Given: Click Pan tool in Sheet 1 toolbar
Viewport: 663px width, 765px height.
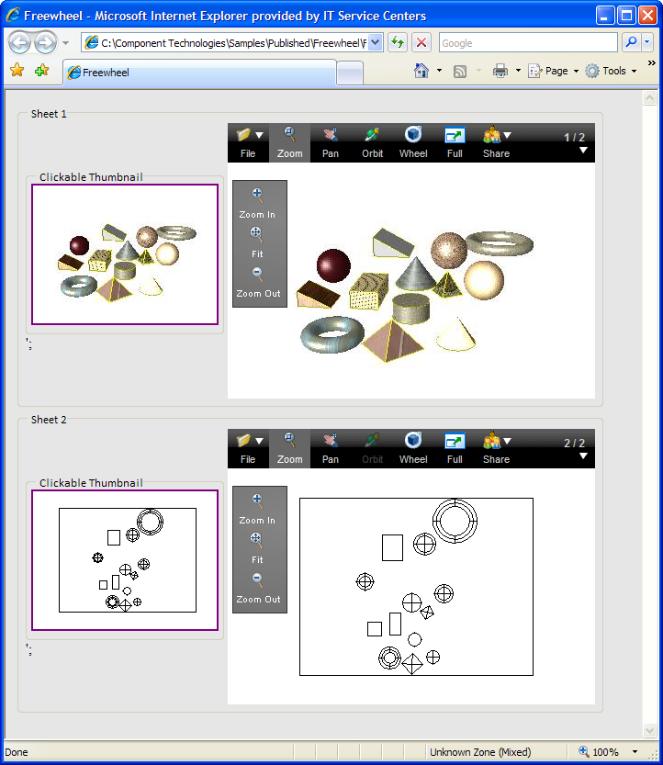Looking at the screenshot, I should point(331,142).
